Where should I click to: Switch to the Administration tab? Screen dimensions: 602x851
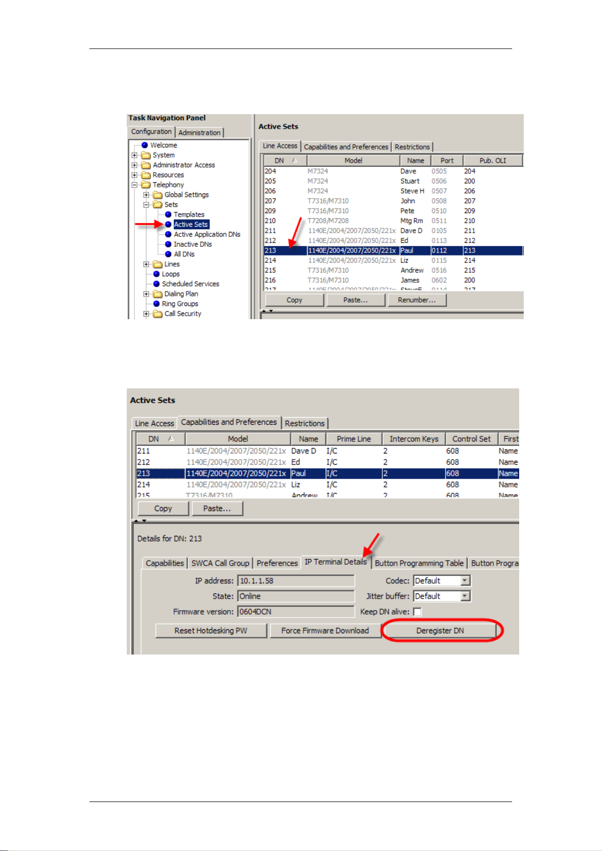199,132
